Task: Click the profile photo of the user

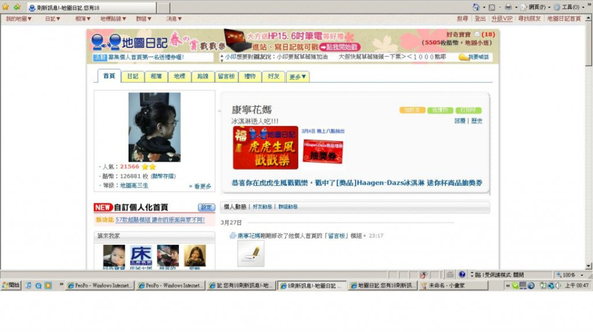Action: (154, 127)
